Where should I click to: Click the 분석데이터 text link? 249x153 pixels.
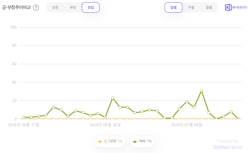click(240, 7)
